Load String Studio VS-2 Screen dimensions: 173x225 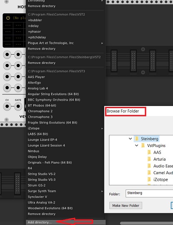66,174
